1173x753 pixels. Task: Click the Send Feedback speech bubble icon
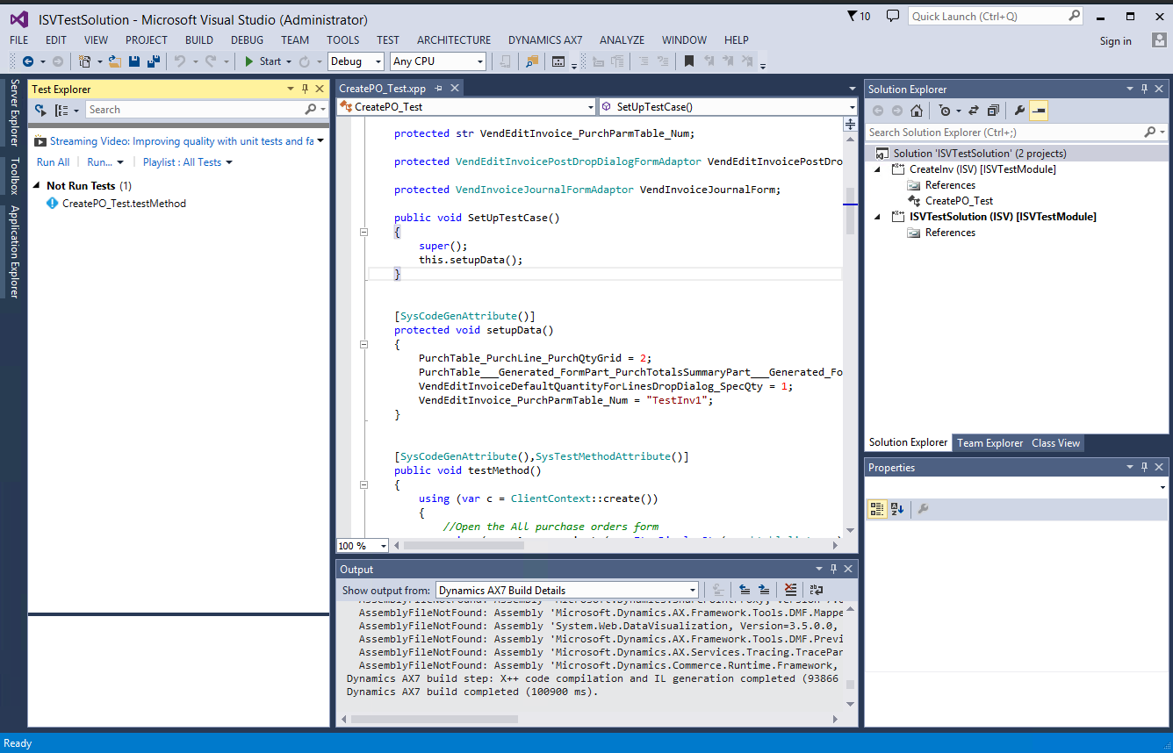point(893,16)
